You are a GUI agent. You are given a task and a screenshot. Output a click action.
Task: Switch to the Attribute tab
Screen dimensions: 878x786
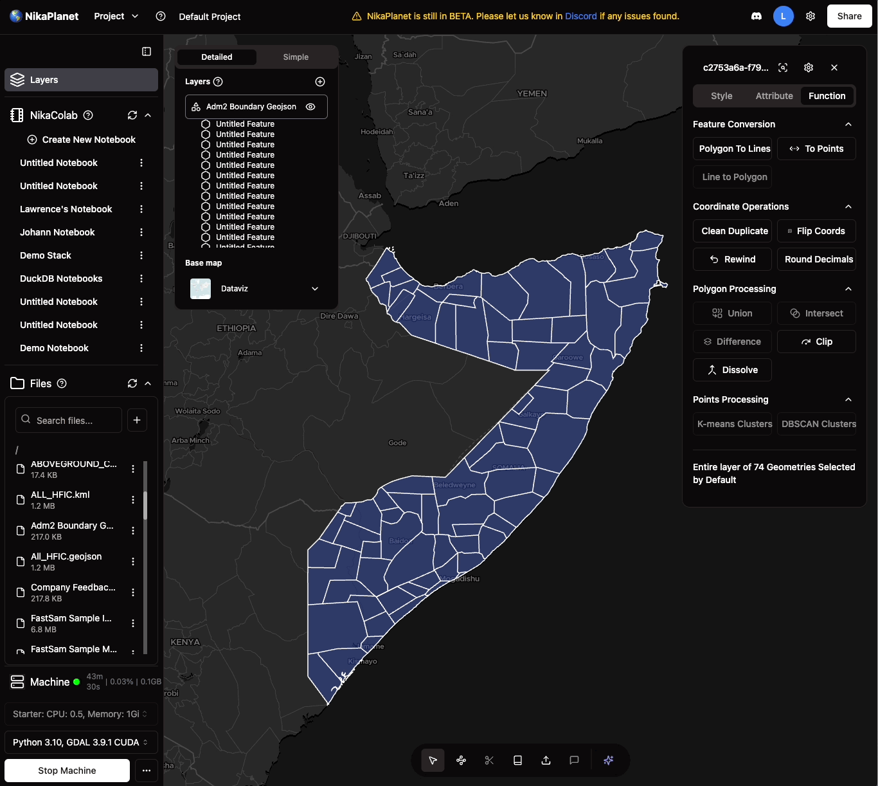tap(775, 96)
